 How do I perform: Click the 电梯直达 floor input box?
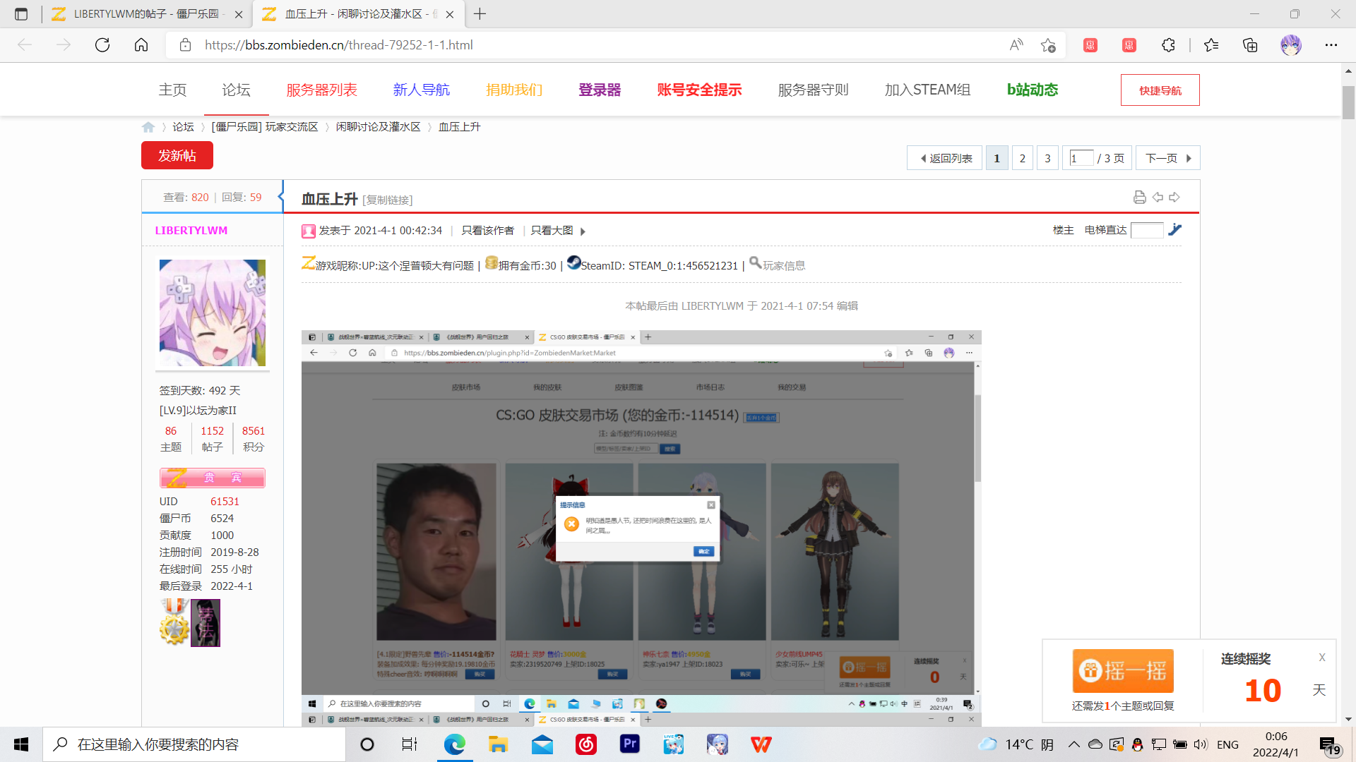tap(1147, 230)
